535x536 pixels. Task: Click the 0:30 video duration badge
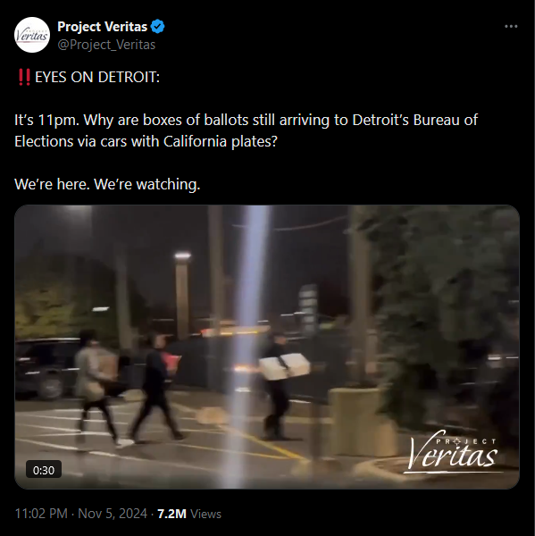44,470
